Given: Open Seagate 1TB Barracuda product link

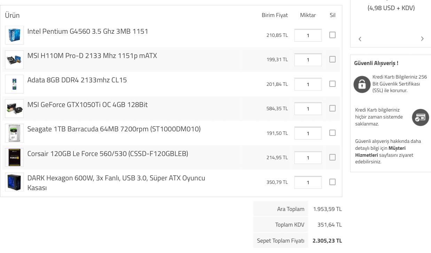Looking at the screenshot, I should tap(114, 129).
